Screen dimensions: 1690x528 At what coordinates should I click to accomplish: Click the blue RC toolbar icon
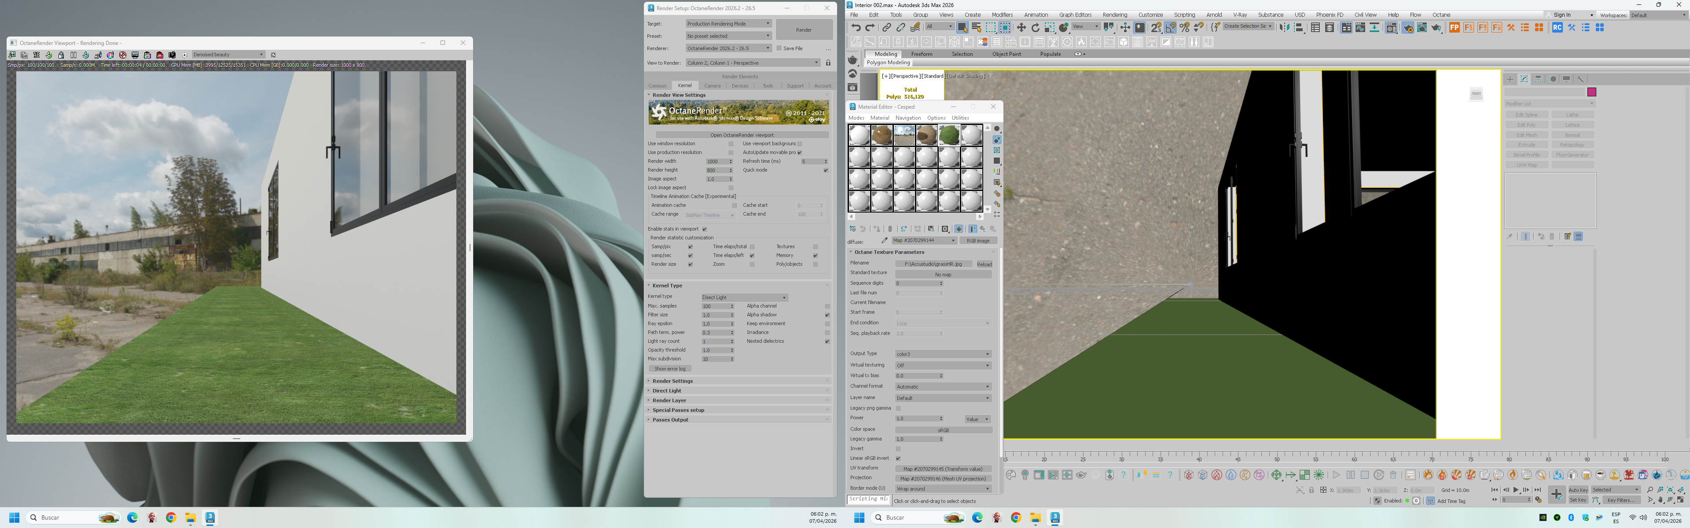pos(1557,28)
